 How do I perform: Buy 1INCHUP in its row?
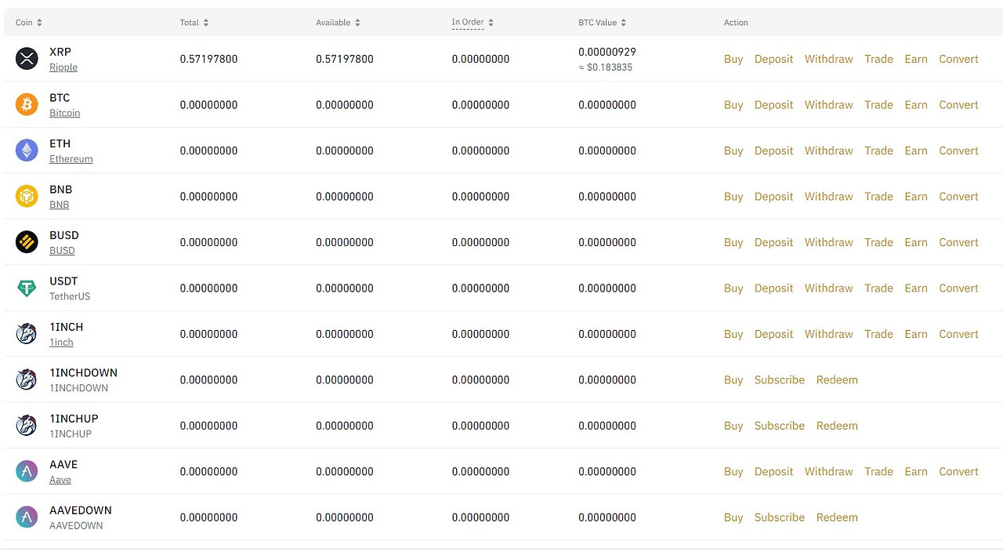click(x=733, y=426)
